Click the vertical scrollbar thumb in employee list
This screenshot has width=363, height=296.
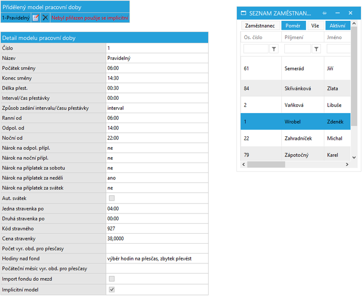[354, 76]
